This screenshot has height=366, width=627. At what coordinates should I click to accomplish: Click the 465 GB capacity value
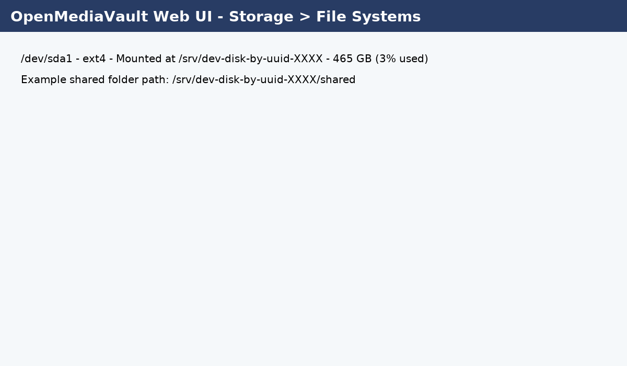tap(352, 59)
